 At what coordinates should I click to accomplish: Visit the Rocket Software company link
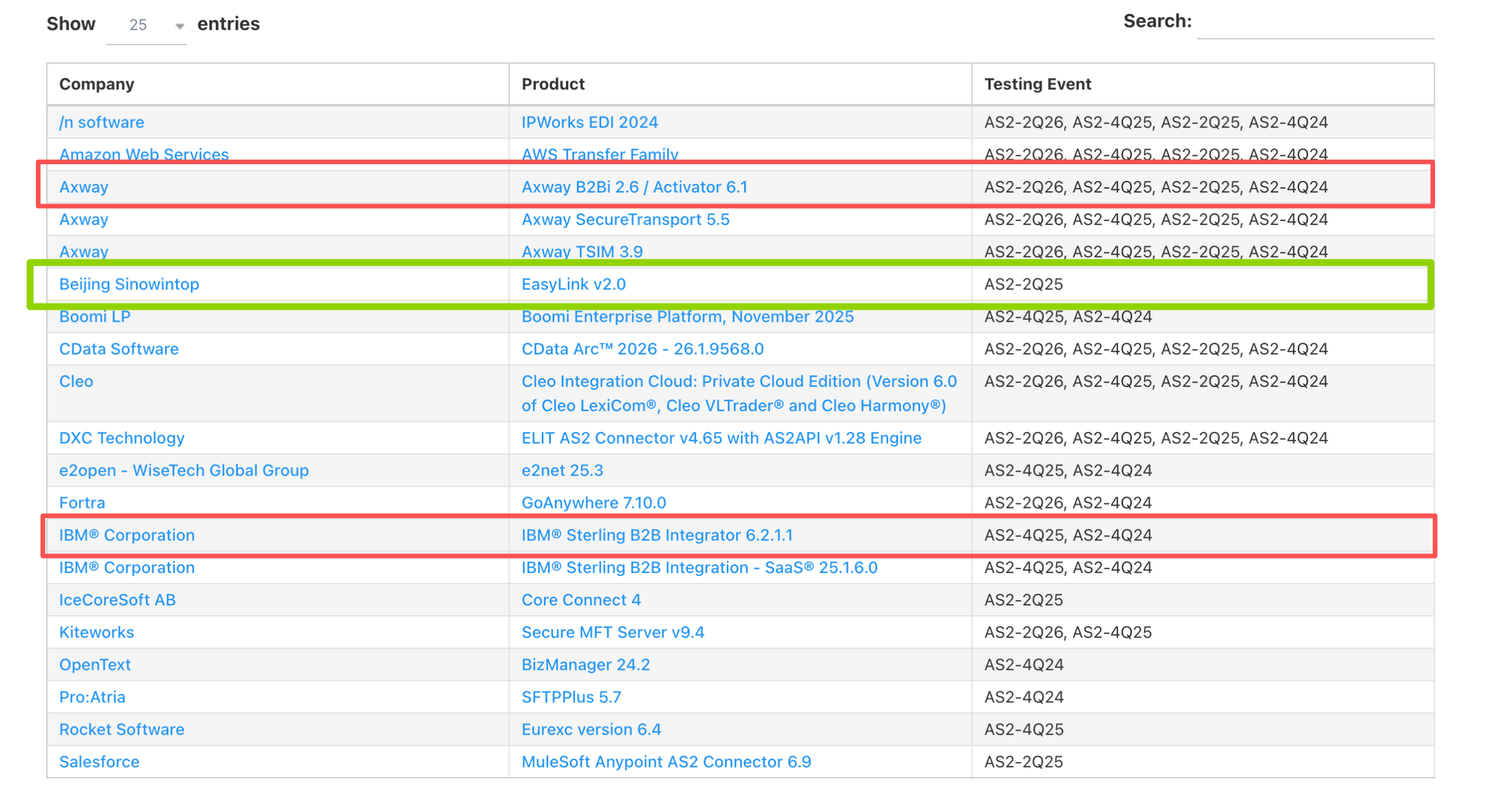122,731
